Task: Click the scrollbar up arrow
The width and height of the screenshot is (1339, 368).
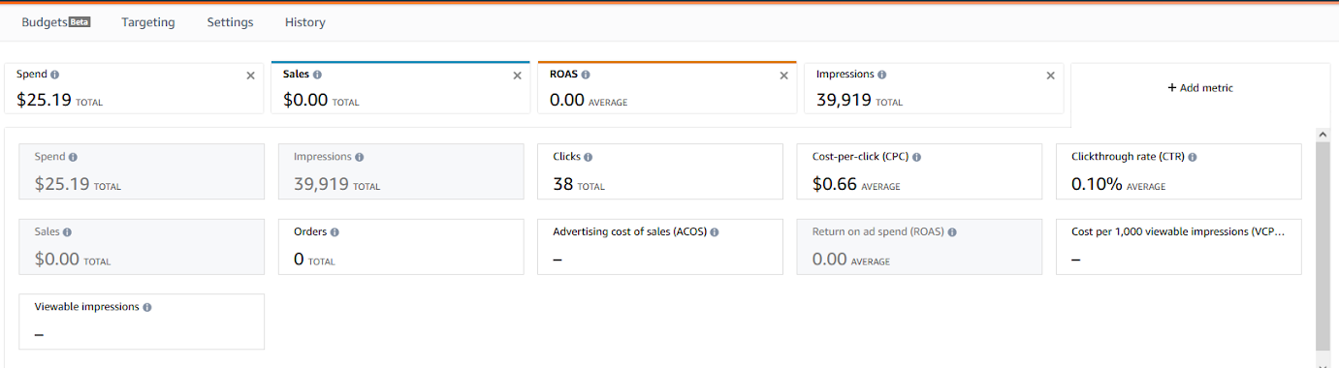Action: coord(1323,134)
